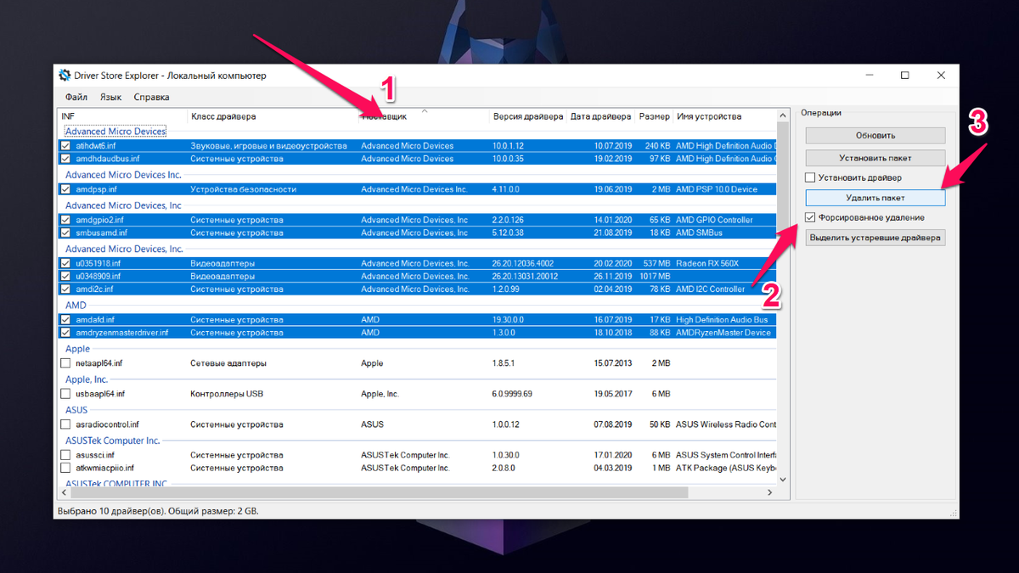
Task: Open the Файл menu
Action: click(76, 97)
